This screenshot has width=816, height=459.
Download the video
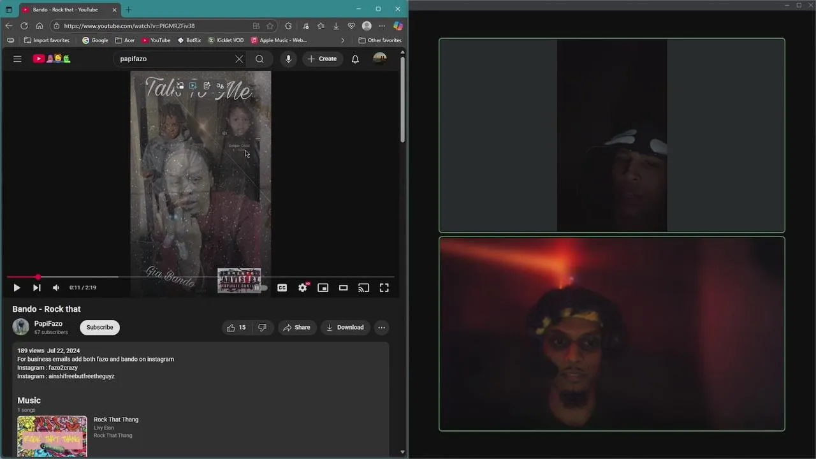(345, 328)
